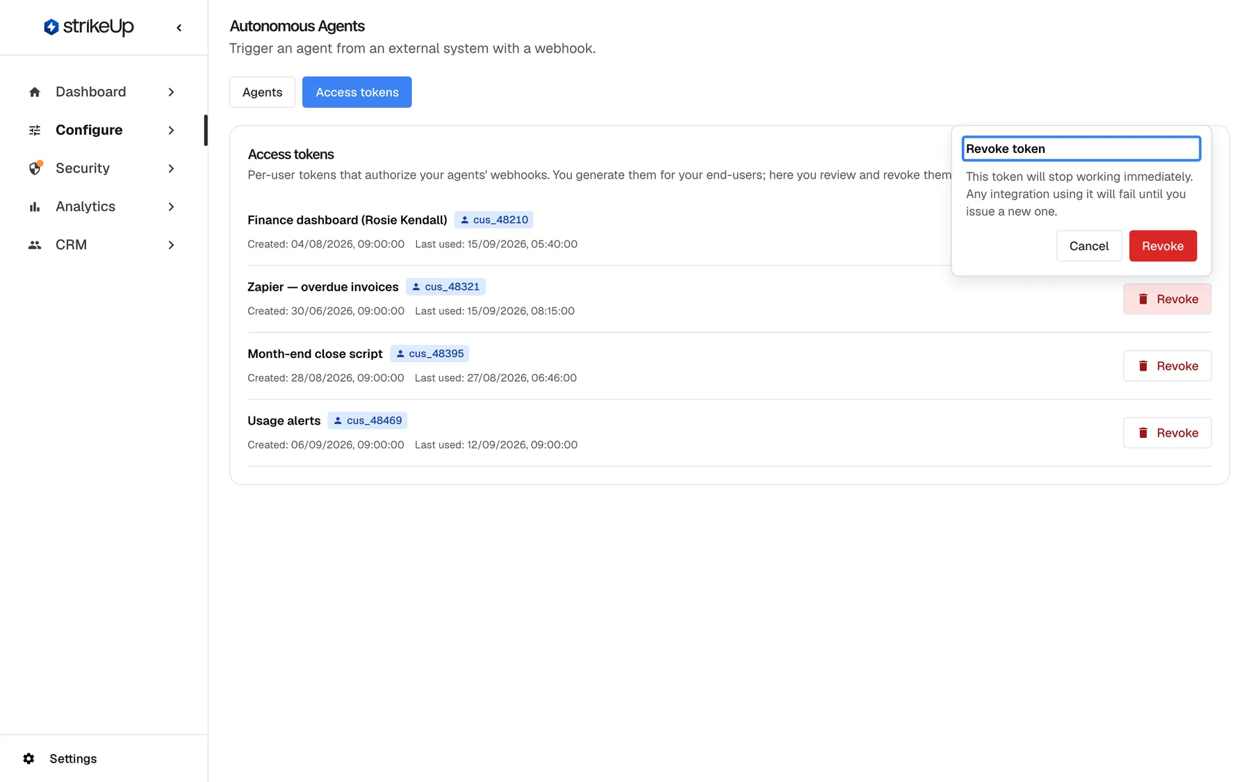
Task: Click the Usage alerts token name
Action: (284, 421)
